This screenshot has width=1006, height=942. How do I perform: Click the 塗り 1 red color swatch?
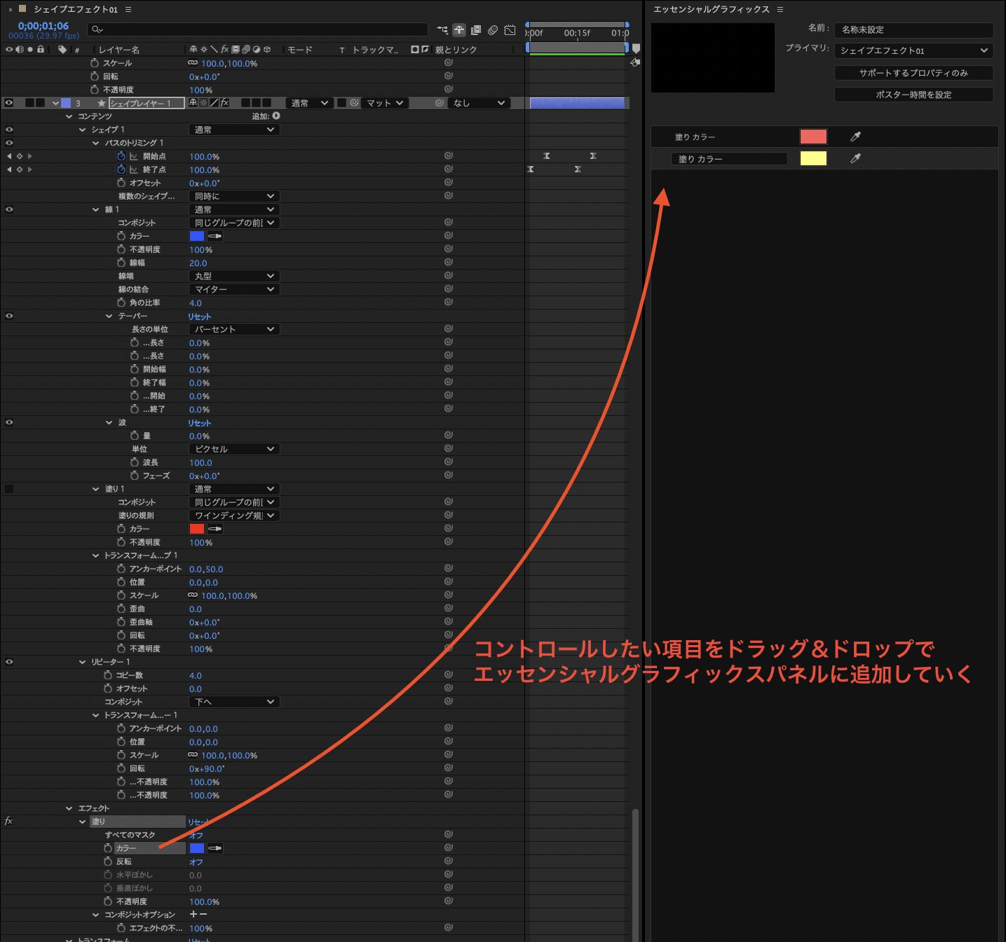pos(197,529)
